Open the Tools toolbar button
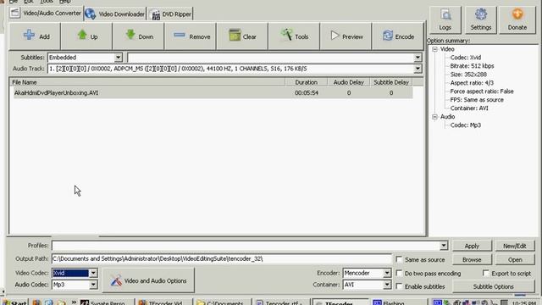542x305 pixels. point(294,36)
